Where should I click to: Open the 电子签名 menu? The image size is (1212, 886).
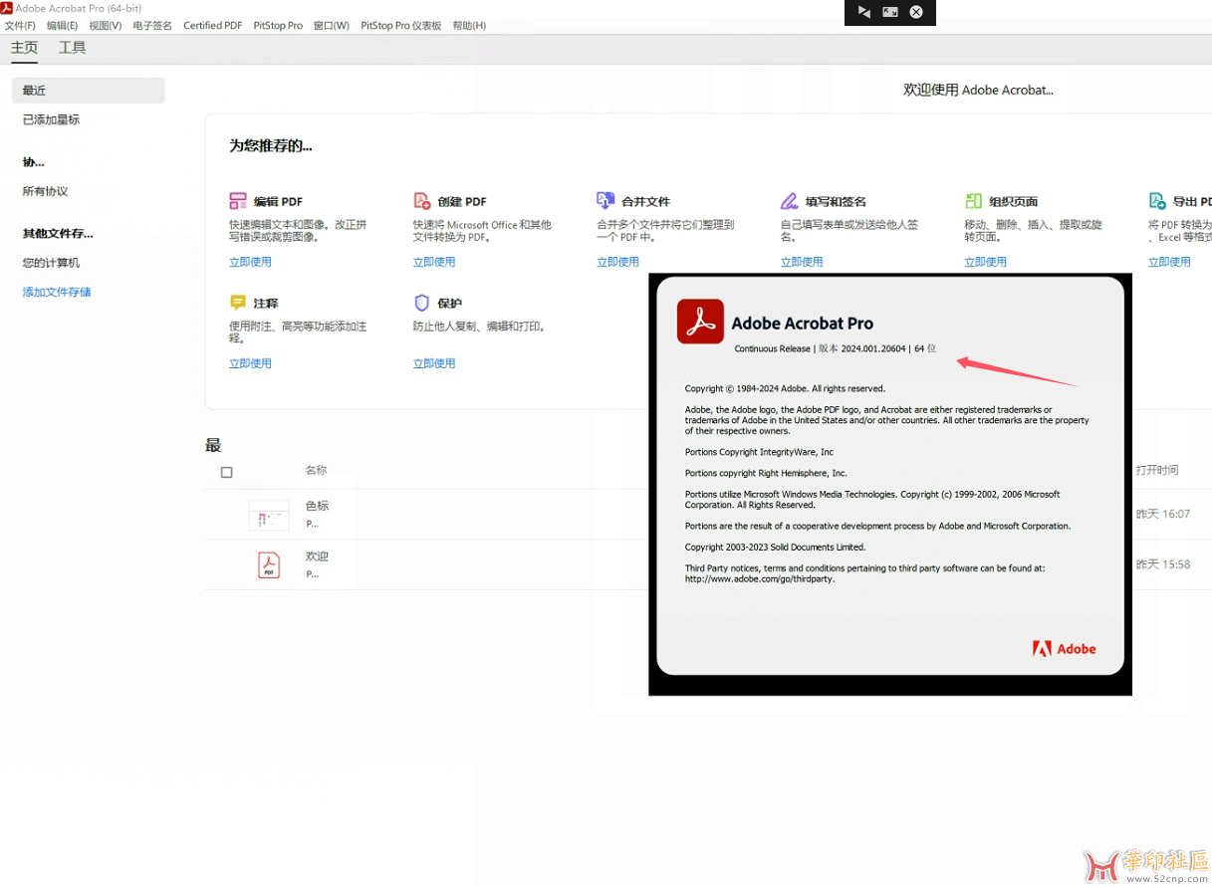point(152,26)
